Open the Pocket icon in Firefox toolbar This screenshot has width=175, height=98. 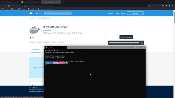(x=163, y=6)
